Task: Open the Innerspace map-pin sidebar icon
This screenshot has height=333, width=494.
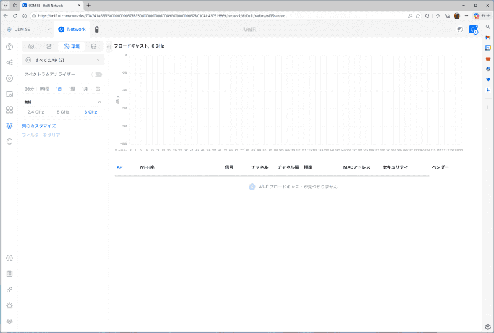Action: click(9, 141)
